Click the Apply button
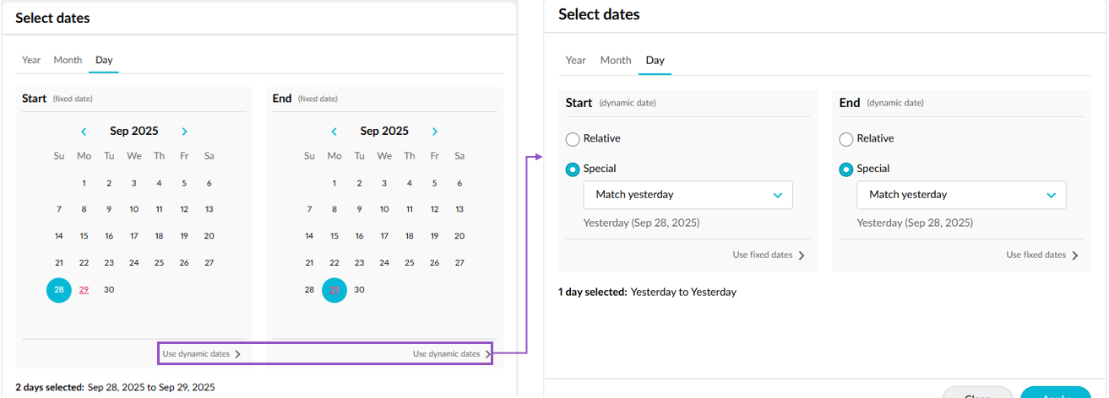The width and height of the screenshot is (1109, 398). click(1055, 393)
